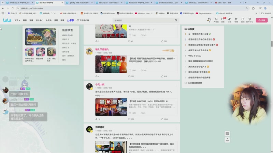The image size is (273, 153).
Task: Open the 小学生作业 video thumbnail
Action: pos(111,31)
